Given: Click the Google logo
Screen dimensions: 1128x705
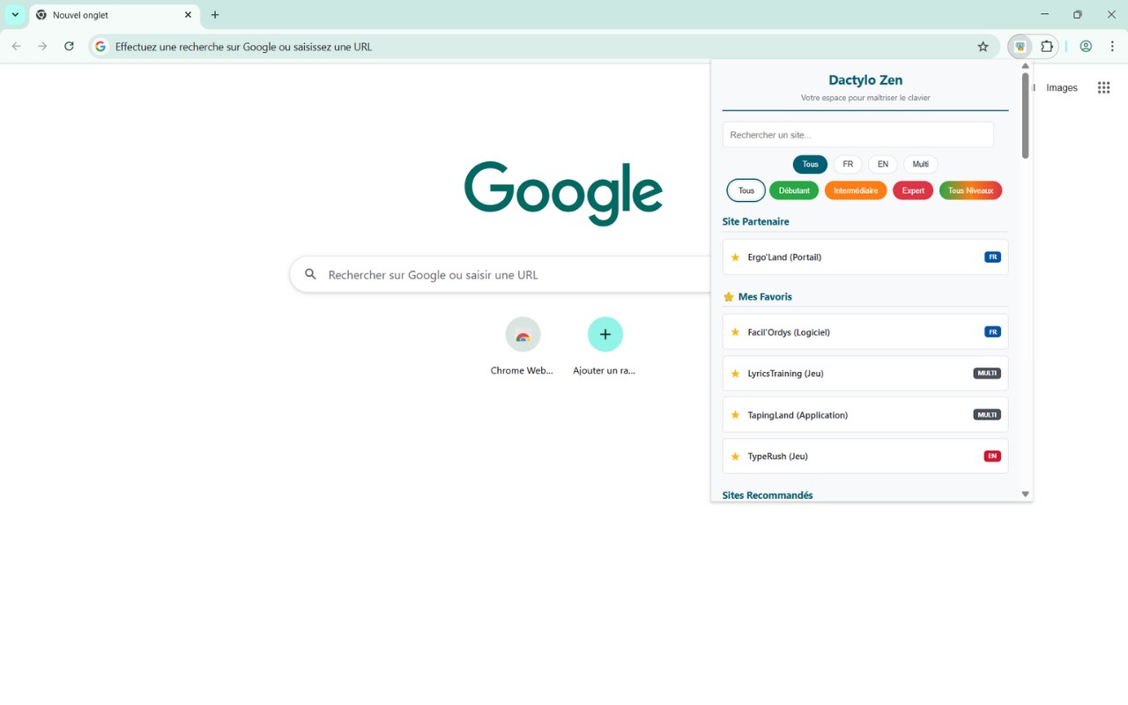Looking at the screenshot, I should coord(563,193).
